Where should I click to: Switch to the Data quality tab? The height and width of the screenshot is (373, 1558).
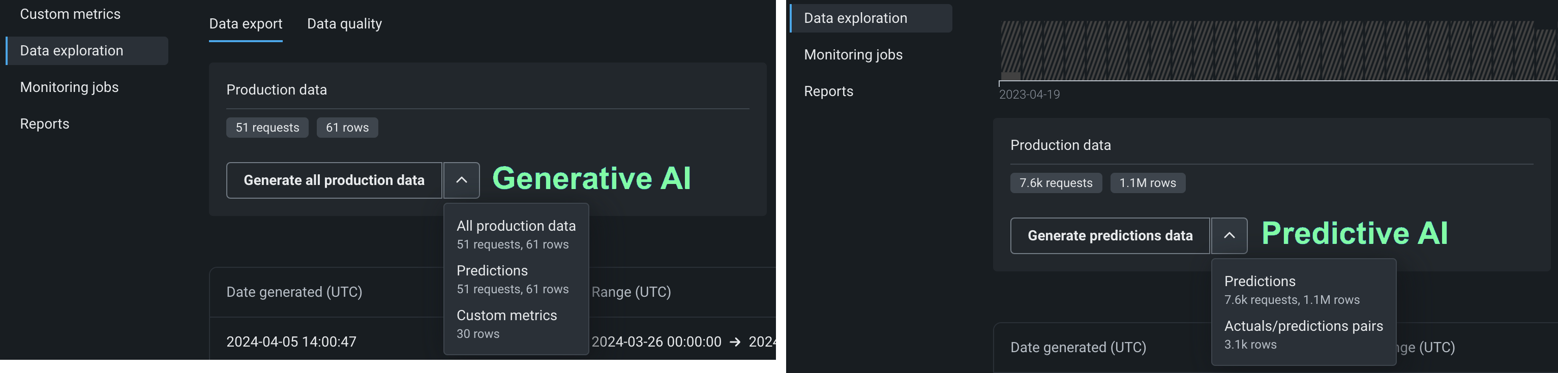[344, 24]
